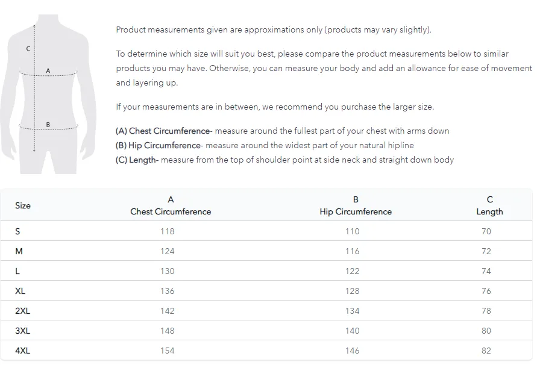537x365 pixels.
Task: Click the 118 chest value for S
Action: click(167, 231)
